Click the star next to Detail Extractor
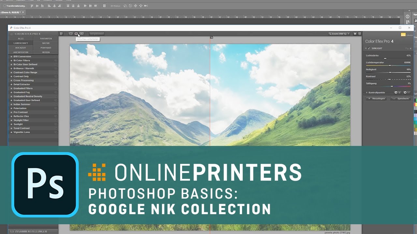The width and height of the screenshot is (417, 234). [x=11, y=84]
